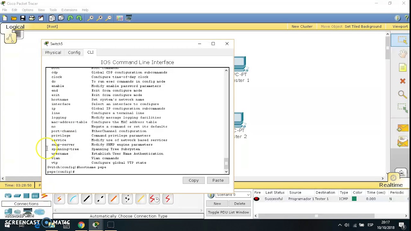Select the Add Simple PDU envelope tool
Viewport: 411px width, 231px height.
[x=402, y=128]
